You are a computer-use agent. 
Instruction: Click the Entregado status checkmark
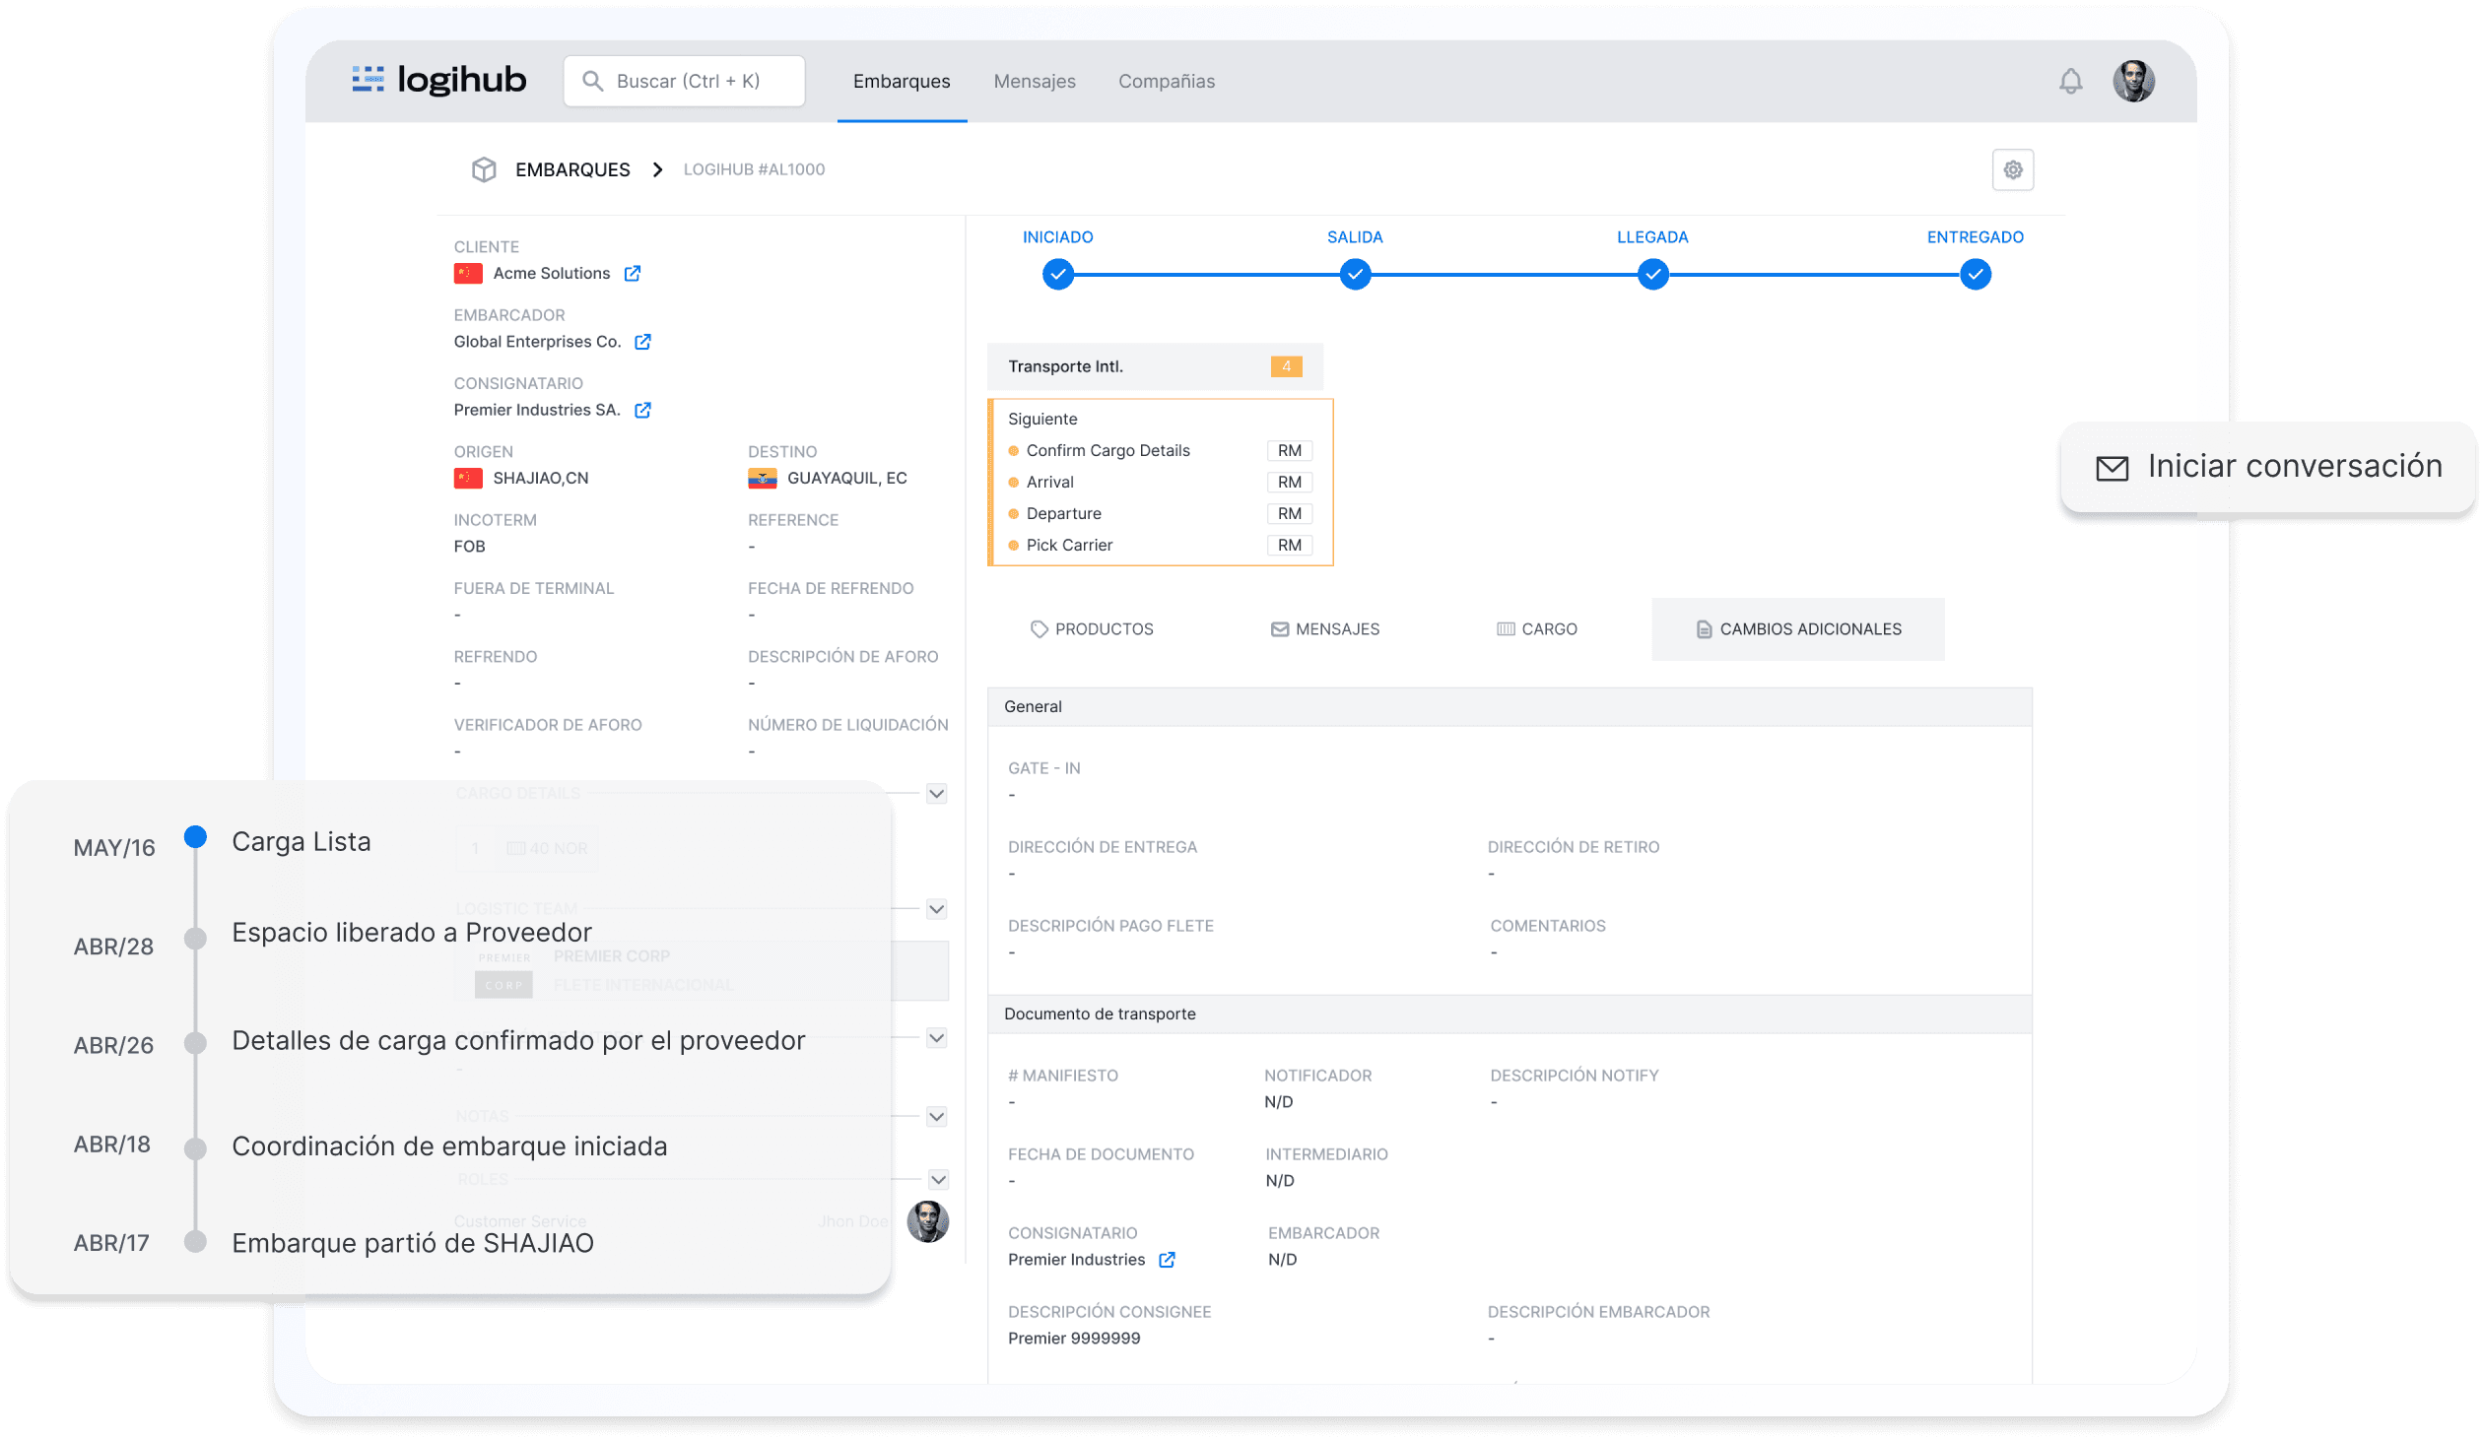click(x=1975, y=274)
